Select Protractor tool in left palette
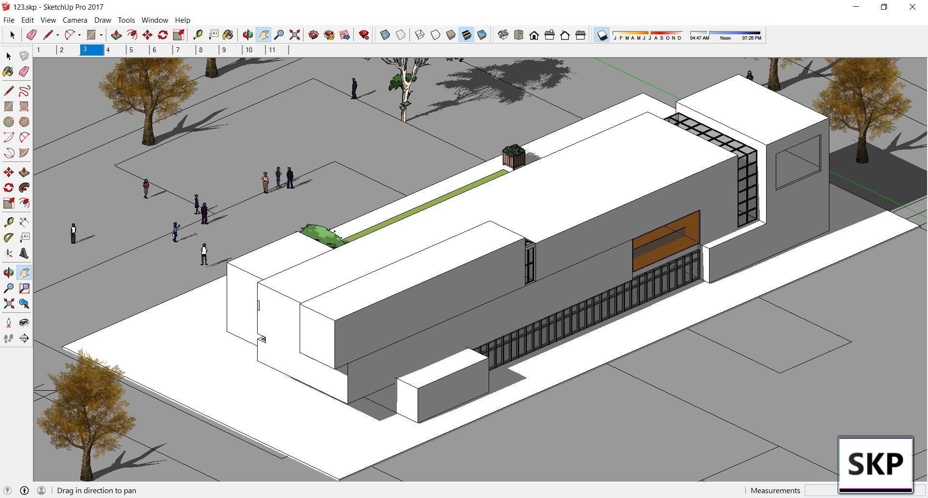 click(x=9, y=237)
